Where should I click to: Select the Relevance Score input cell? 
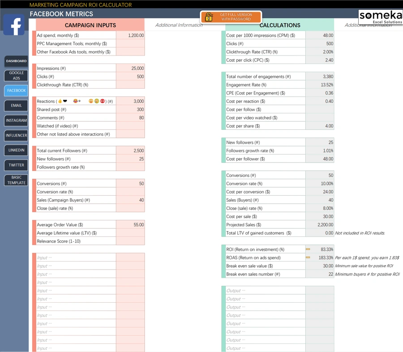(130, 241)
